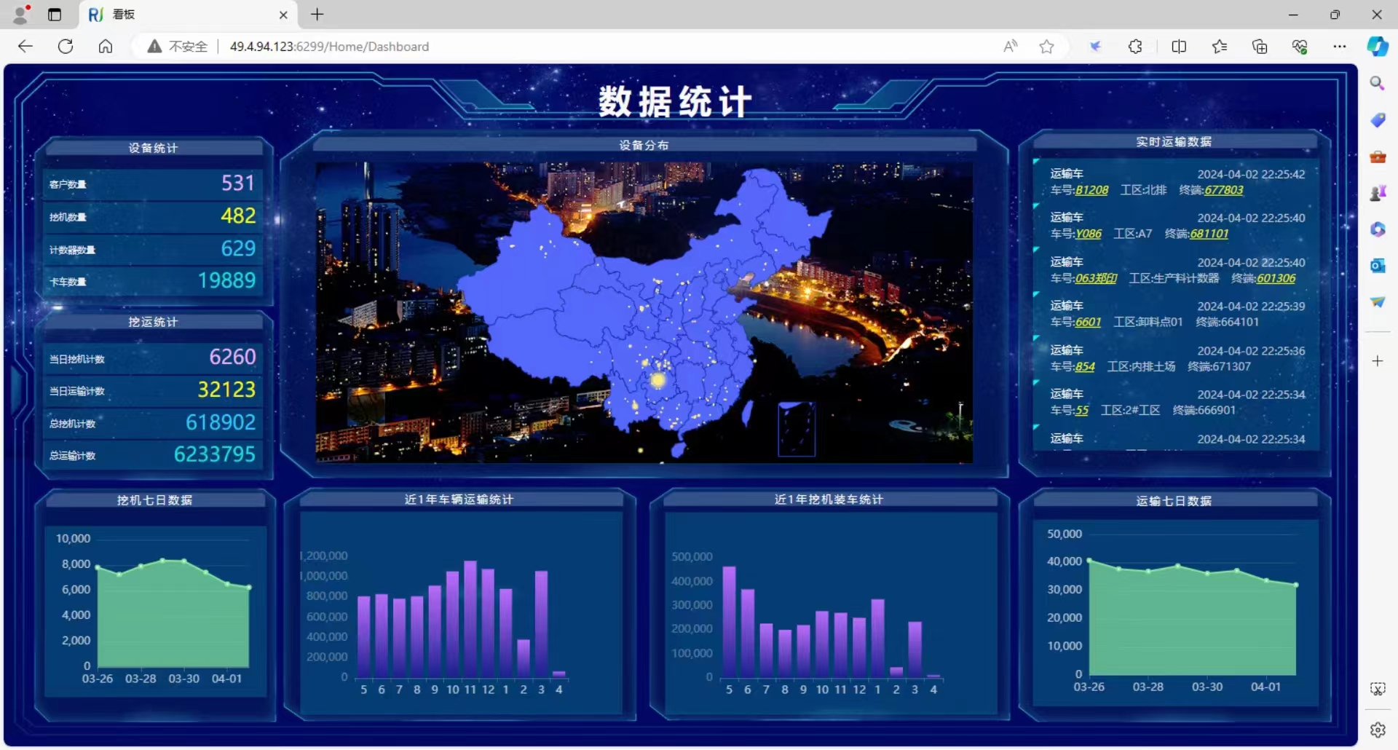Screen dimensions: 1398x750
Task: Add new sidebar app with plus
Action: (x=1377, y=361)
